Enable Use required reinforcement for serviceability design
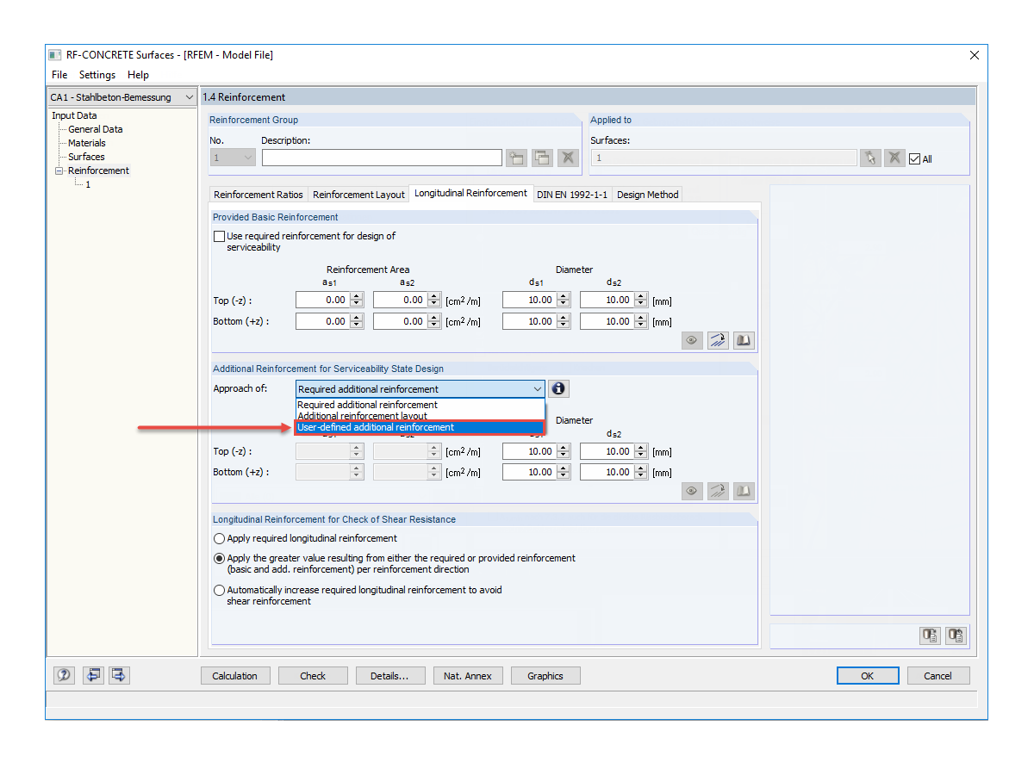1034x775 pixels. 219,236
